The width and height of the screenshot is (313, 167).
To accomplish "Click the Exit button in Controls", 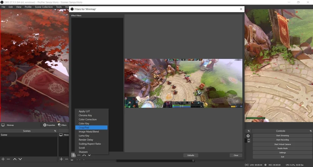I will coord(282,157).
